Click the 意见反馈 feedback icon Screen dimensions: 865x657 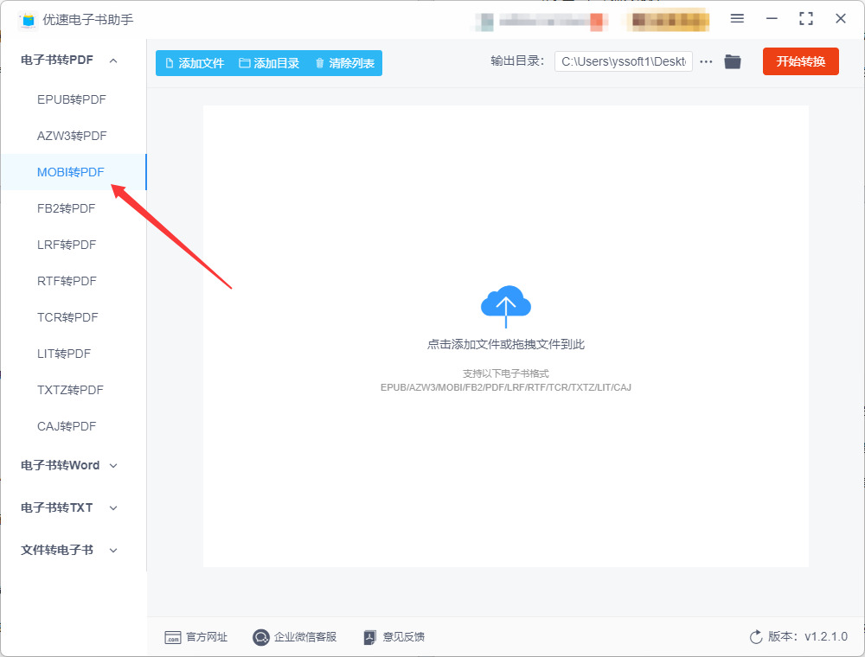[x=369, y=637]
